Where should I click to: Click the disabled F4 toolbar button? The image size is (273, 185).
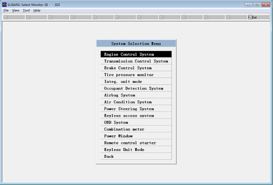(81, 17)
